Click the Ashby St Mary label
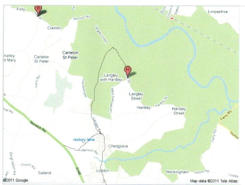The image size is (245, 185). coord(10,58)
